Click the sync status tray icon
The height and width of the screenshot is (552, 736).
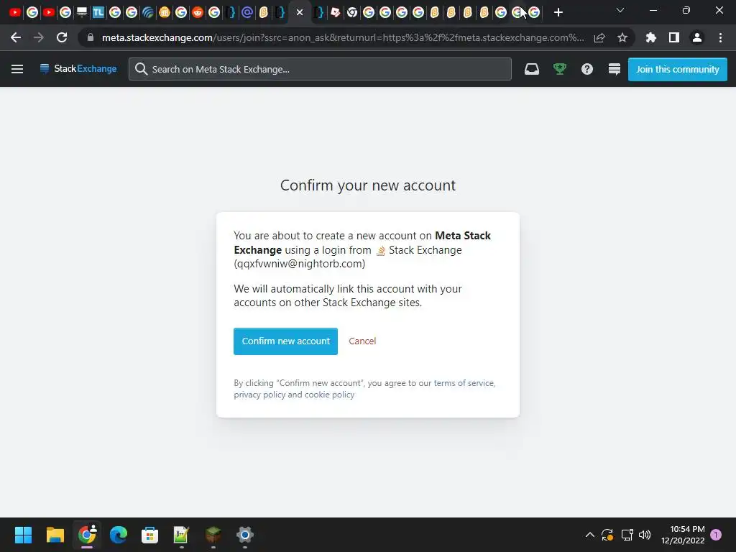click(x=607, y=535)
